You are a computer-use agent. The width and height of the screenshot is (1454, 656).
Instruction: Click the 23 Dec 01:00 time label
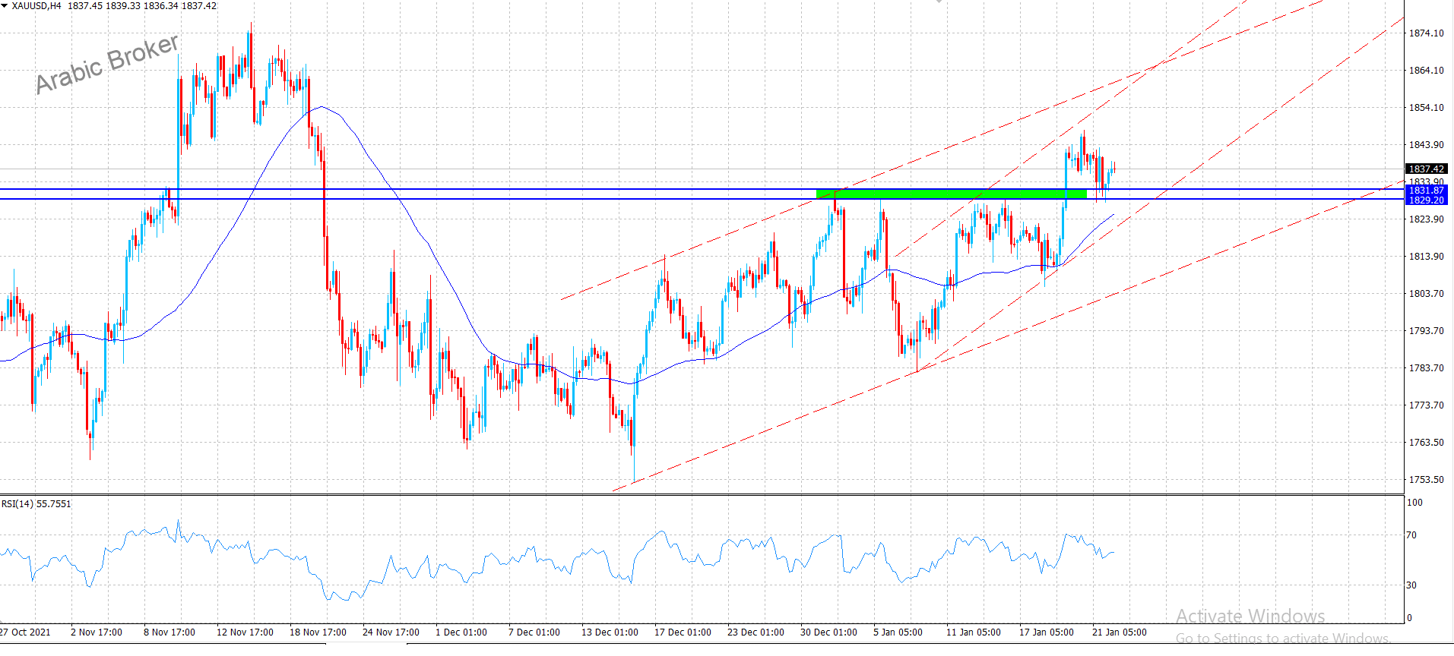point(756,632)
